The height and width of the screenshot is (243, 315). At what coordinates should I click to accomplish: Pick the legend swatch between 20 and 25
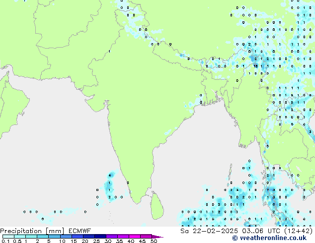click(x=89, y=237)
